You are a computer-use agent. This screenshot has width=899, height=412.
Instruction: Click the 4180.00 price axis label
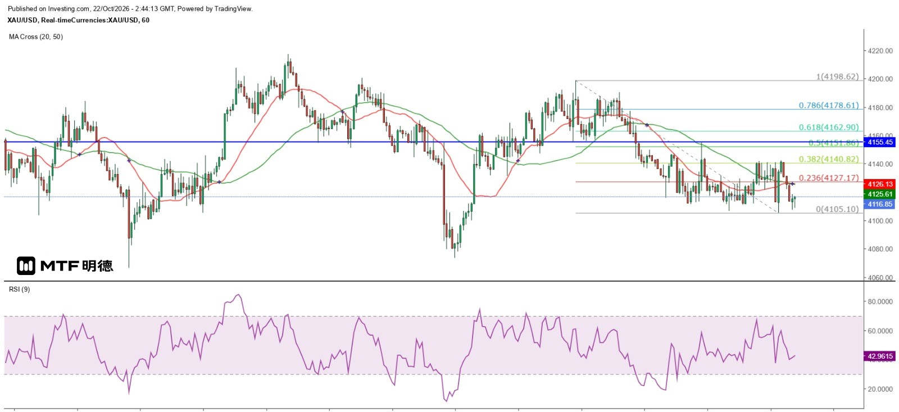(x=880, y=107)
